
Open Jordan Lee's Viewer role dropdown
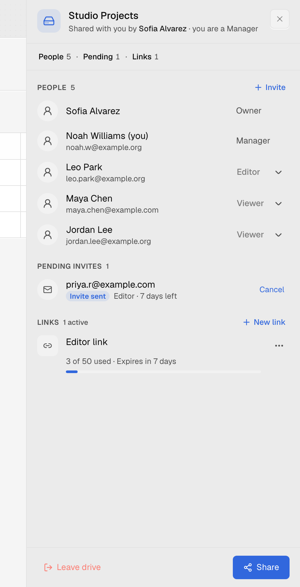[260, 235]
